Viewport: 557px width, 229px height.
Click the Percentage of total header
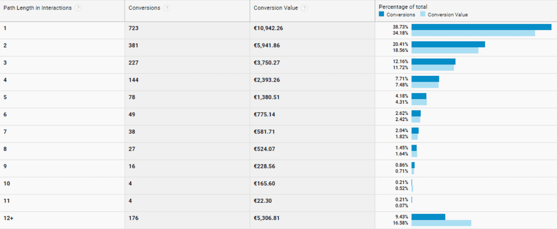(403, 7)
